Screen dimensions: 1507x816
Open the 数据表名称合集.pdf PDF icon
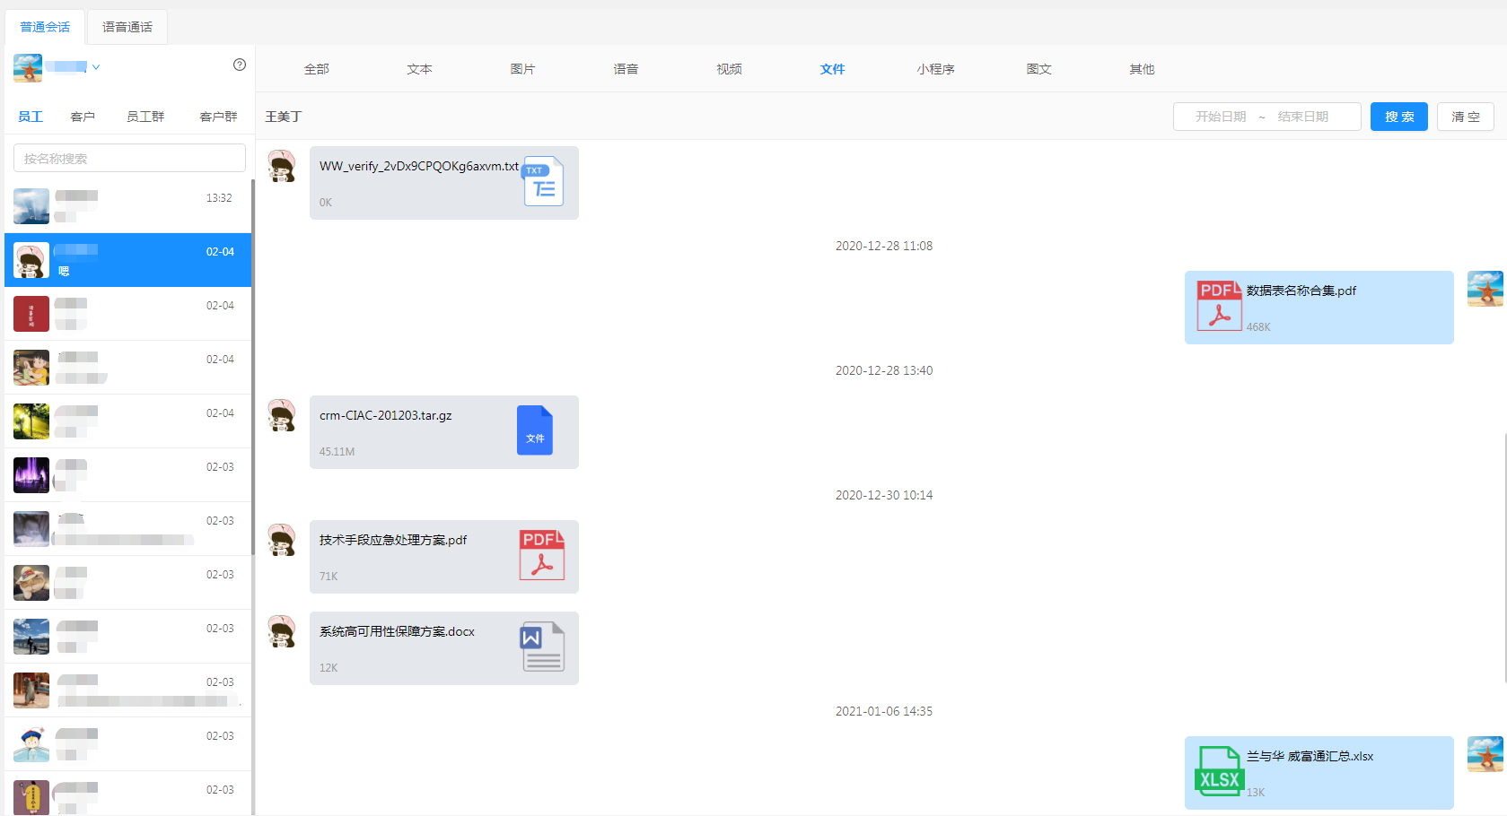[x=1219, y=306]
